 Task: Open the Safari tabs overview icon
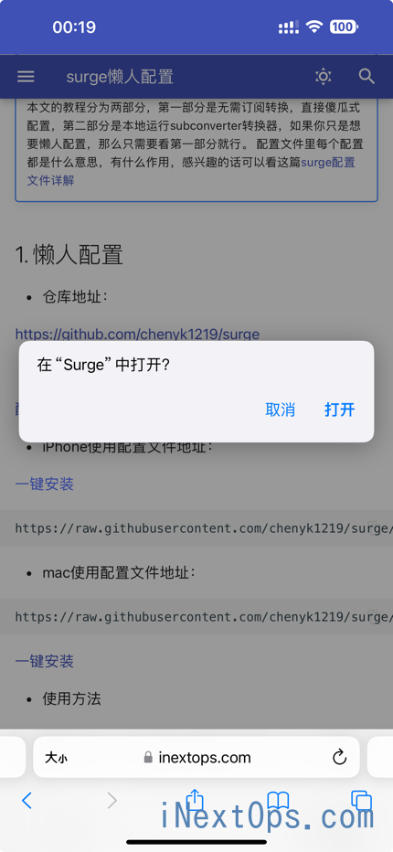pyautogui.click(x=362, y=801)
